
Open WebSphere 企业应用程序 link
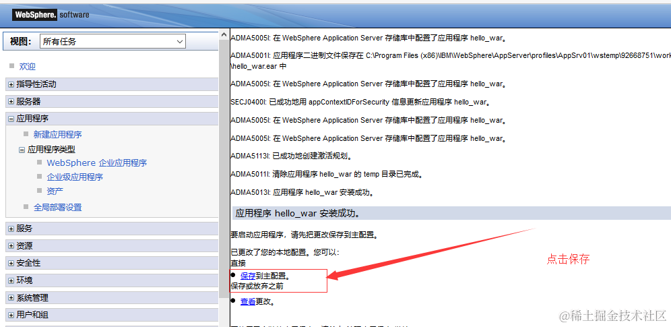coord(97,163)
